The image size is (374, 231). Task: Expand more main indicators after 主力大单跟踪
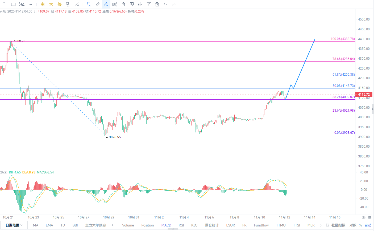tap(113, 225)
